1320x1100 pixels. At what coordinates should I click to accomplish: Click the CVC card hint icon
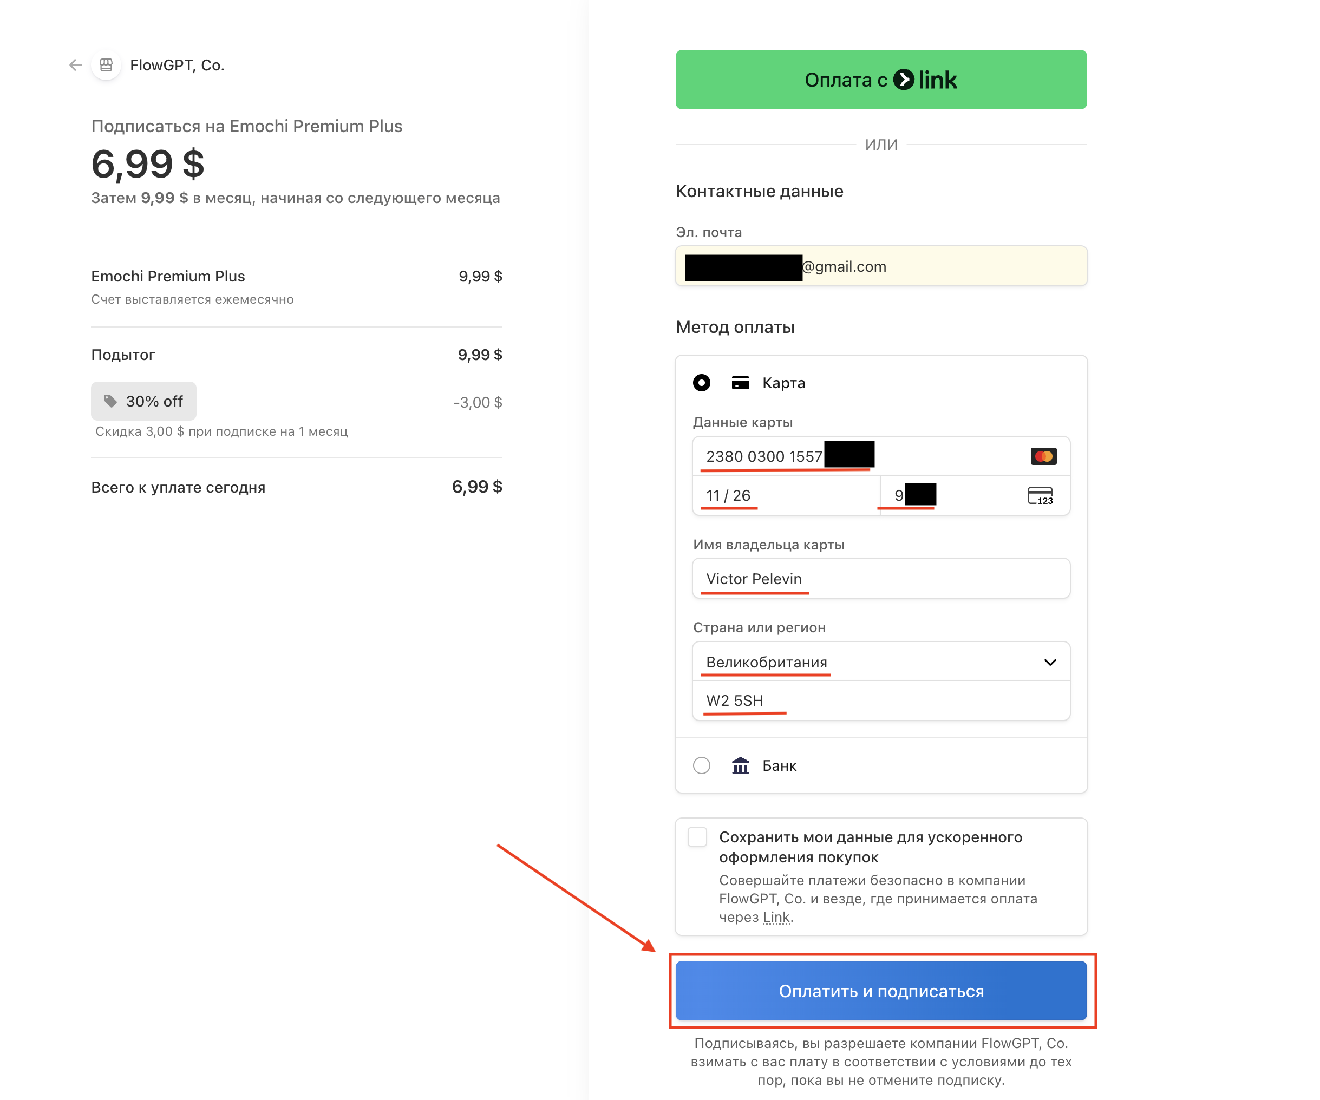pyautogui.click(x=1040, y=496)
